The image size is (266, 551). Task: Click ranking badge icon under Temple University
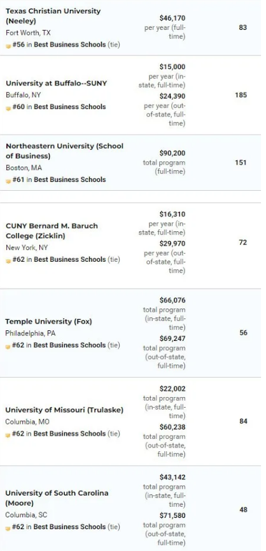pyautogui.click(x=8, y=346)
